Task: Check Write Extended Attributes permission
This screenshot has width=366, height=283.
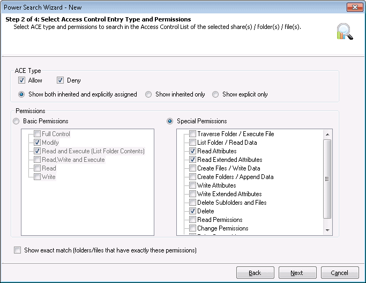Action: pos(192,194)
